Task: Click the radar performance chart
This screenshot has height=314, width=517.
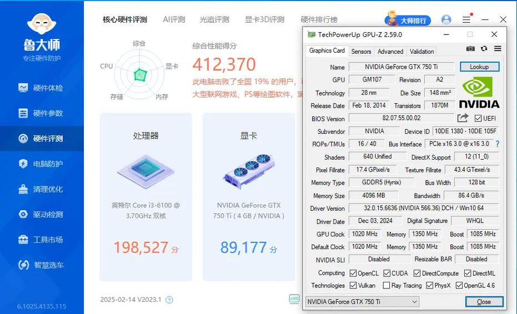Action: 139,74
